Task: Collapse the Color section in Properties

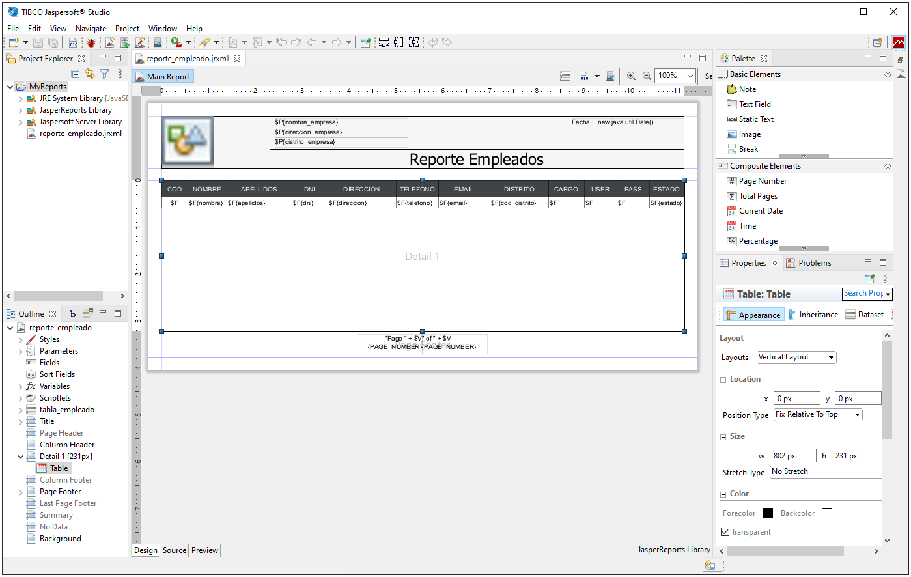Action: tap(723, 494)
